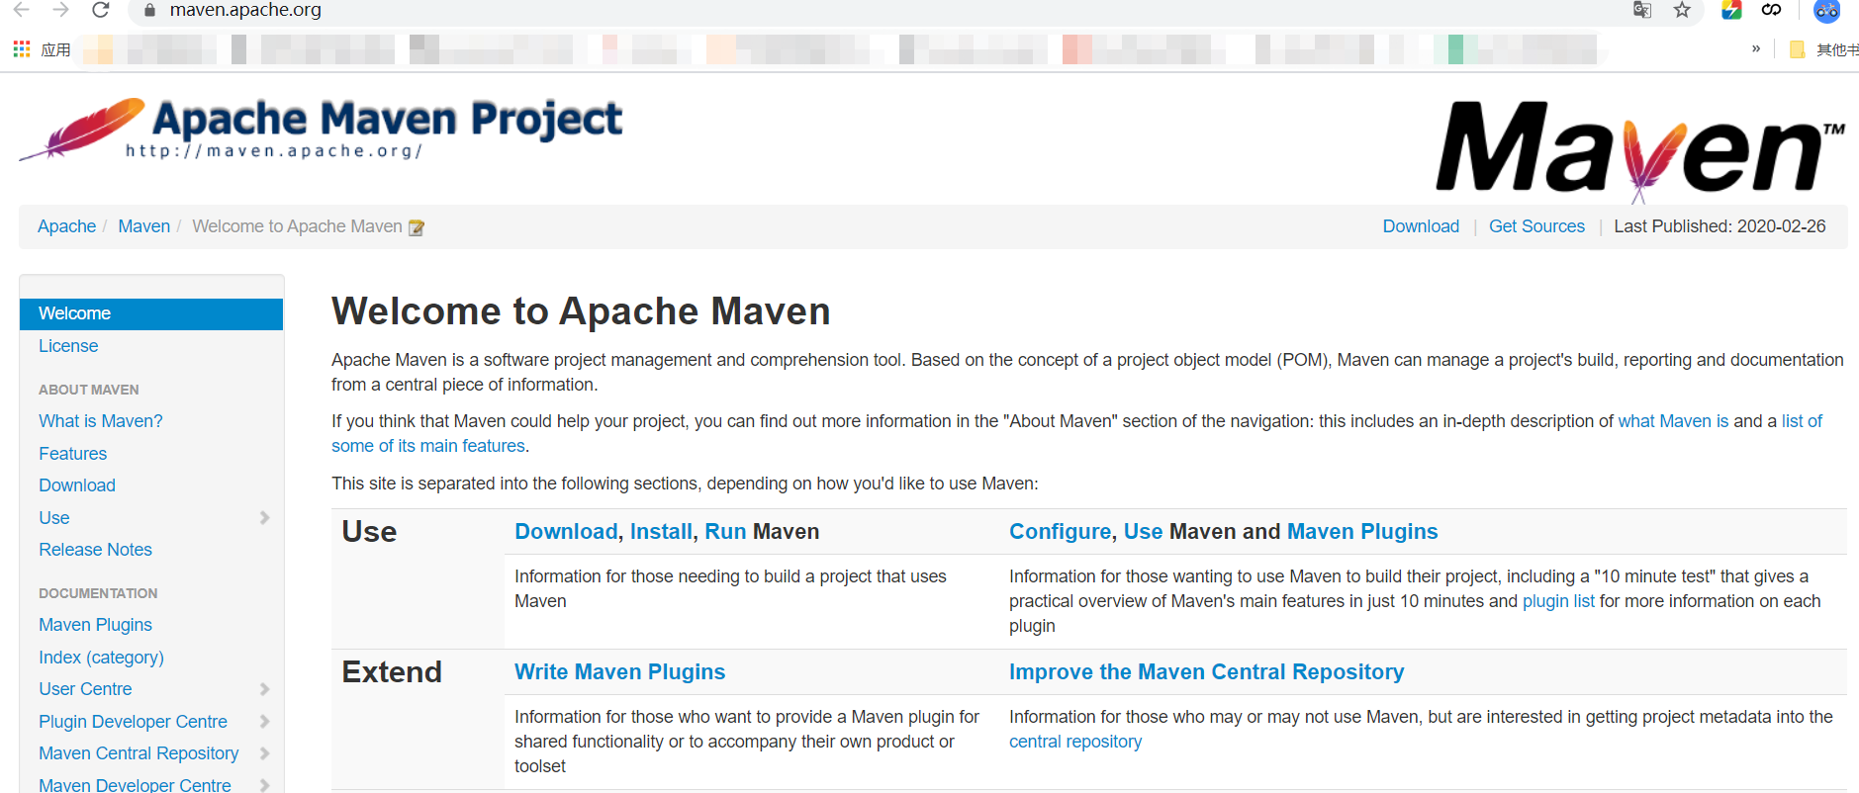Click the 'DOCUMENTATION' sidebar header
The width and height of the screenshot is (1859, 793).
coord(98,593)
